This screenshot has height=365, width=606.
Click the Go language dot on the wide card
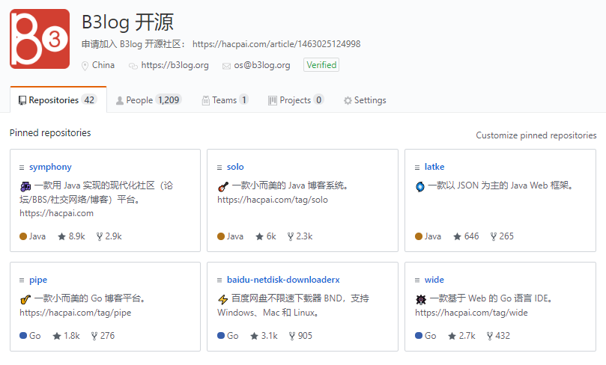pyautogui.click(x=419, y=335)
